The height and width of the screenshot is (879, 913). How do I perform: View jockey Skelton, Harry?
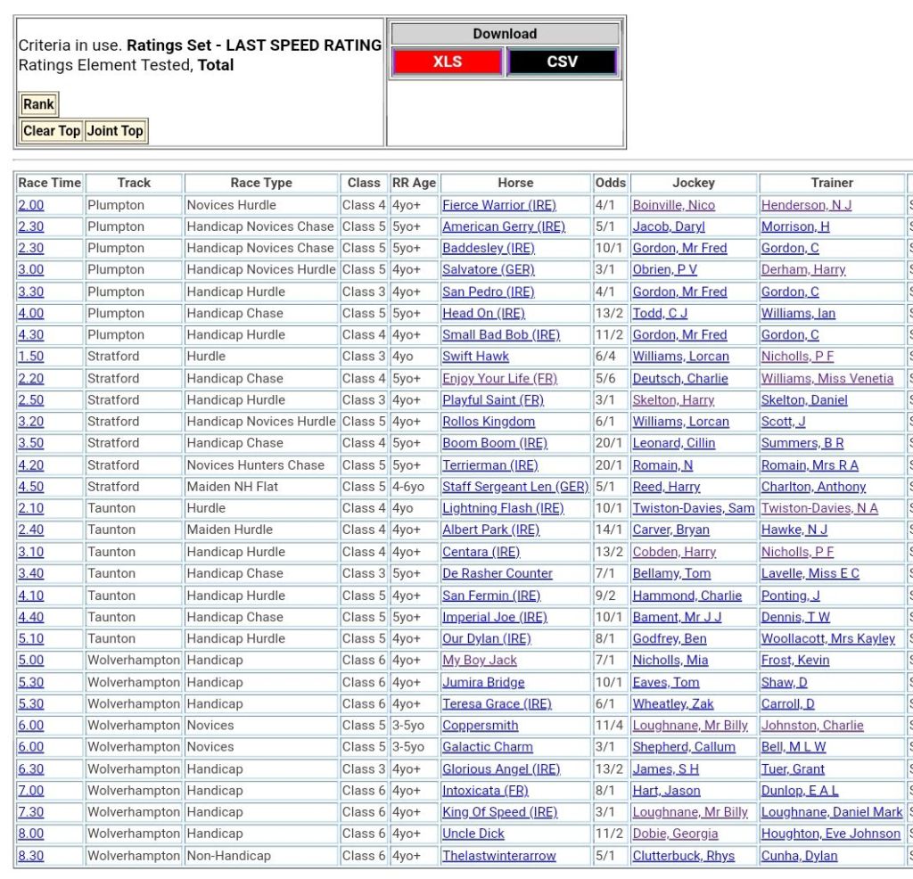pos(673,400)
